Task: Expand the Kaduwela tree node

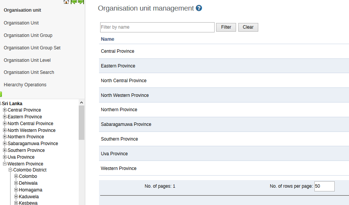Action: [16, 197]
